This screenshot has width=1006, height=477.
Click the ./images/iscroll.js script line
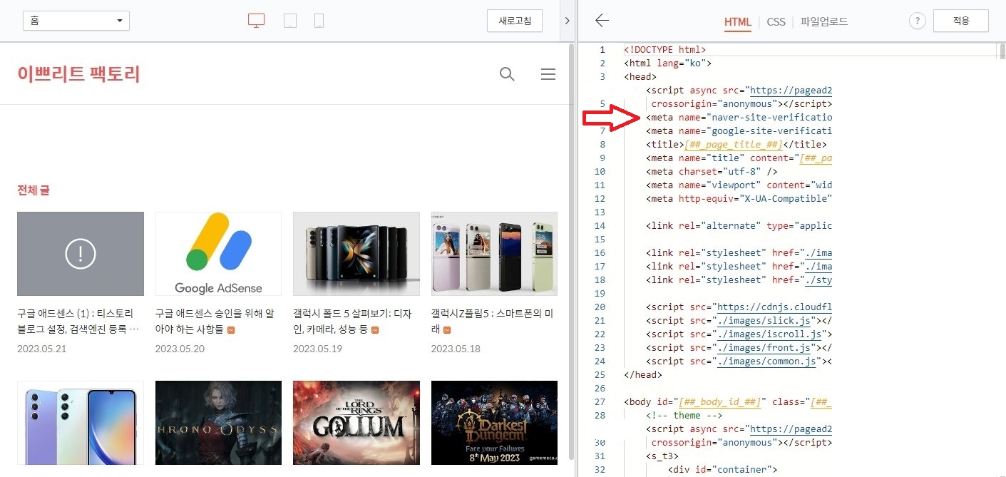(x=739, y=334)
